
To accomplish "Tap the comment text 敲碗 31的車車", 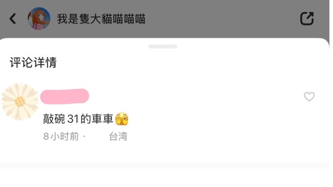I will [78, 119].
